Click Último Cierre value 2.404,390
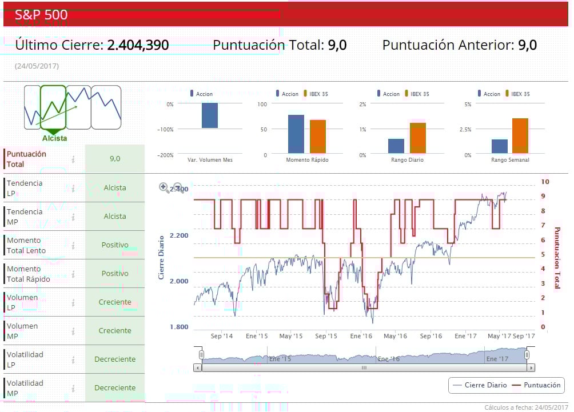Image resolution: width=574 pixels, height=412 pixels. click(x=138, y=45)
